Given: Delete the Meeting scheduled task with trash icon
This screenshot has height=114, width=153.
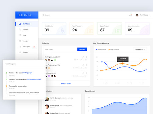Looking at the screenshot, I should click(86, 57).
